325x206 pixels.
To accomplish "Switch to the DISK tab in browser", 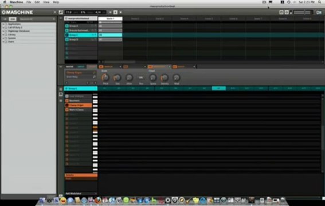I will (x=13, y=19).
